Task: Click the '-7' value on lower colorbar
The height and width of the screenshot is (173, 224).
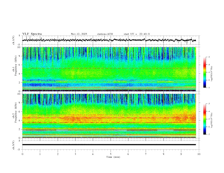Action: click(208, 134)
